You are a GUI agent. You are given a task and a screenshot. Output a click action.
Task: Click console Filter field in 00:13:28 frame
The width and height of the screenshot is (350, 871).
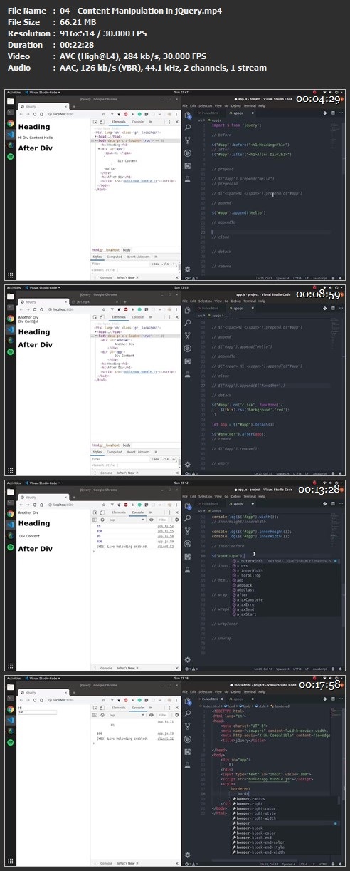tap(165, 520)
